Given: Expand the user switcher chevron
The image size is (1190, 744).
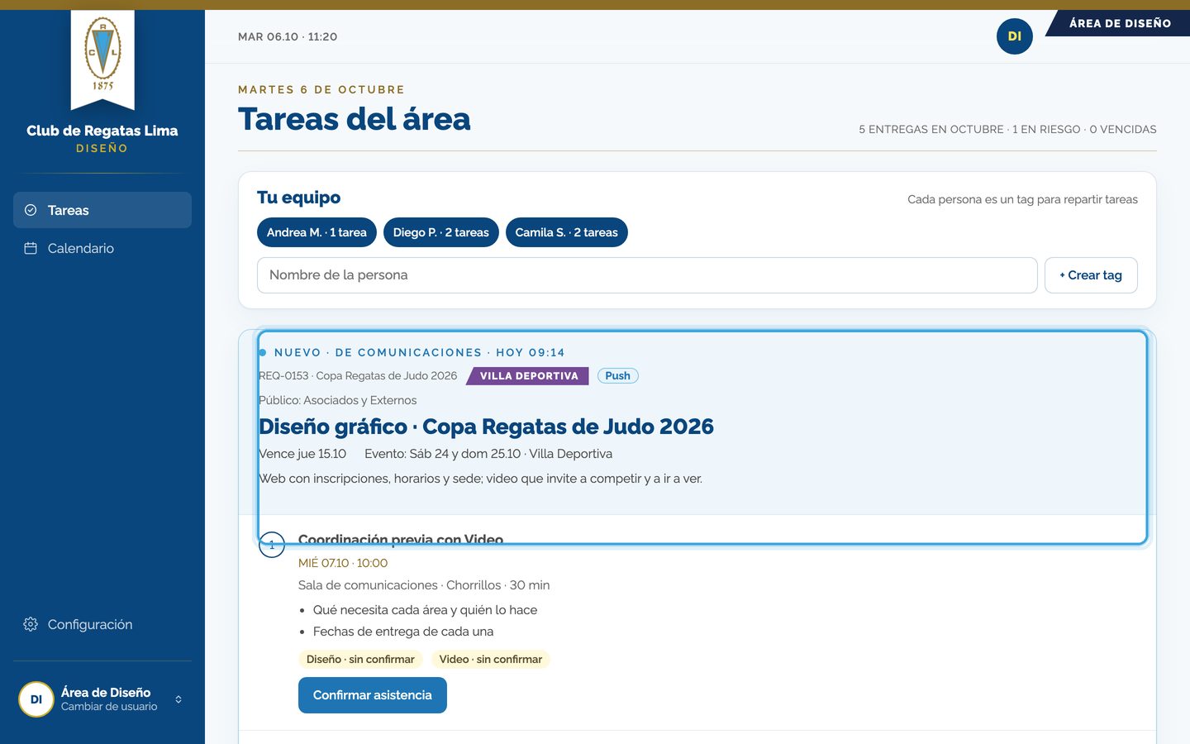Looking at the screenshot, I should point(178,699).
